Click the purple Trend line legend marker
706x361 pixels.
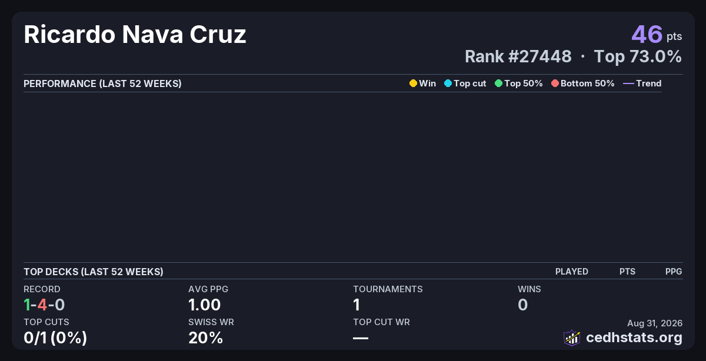click(x=628, y=83)
